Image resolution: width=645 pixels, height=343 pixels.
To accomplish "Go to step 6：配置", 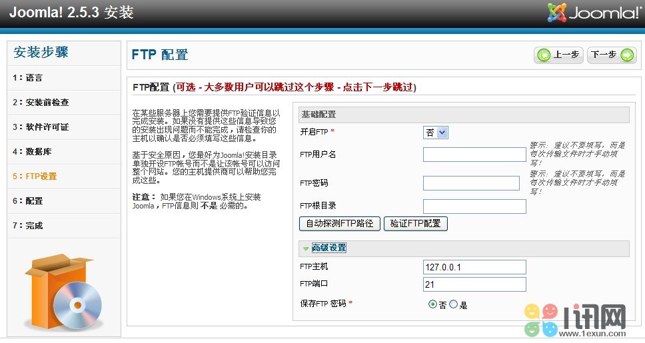I will [27, 201].
